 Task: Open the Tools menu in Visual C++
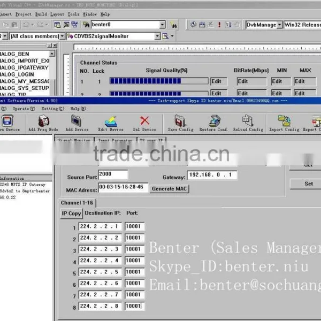point(73,14)
